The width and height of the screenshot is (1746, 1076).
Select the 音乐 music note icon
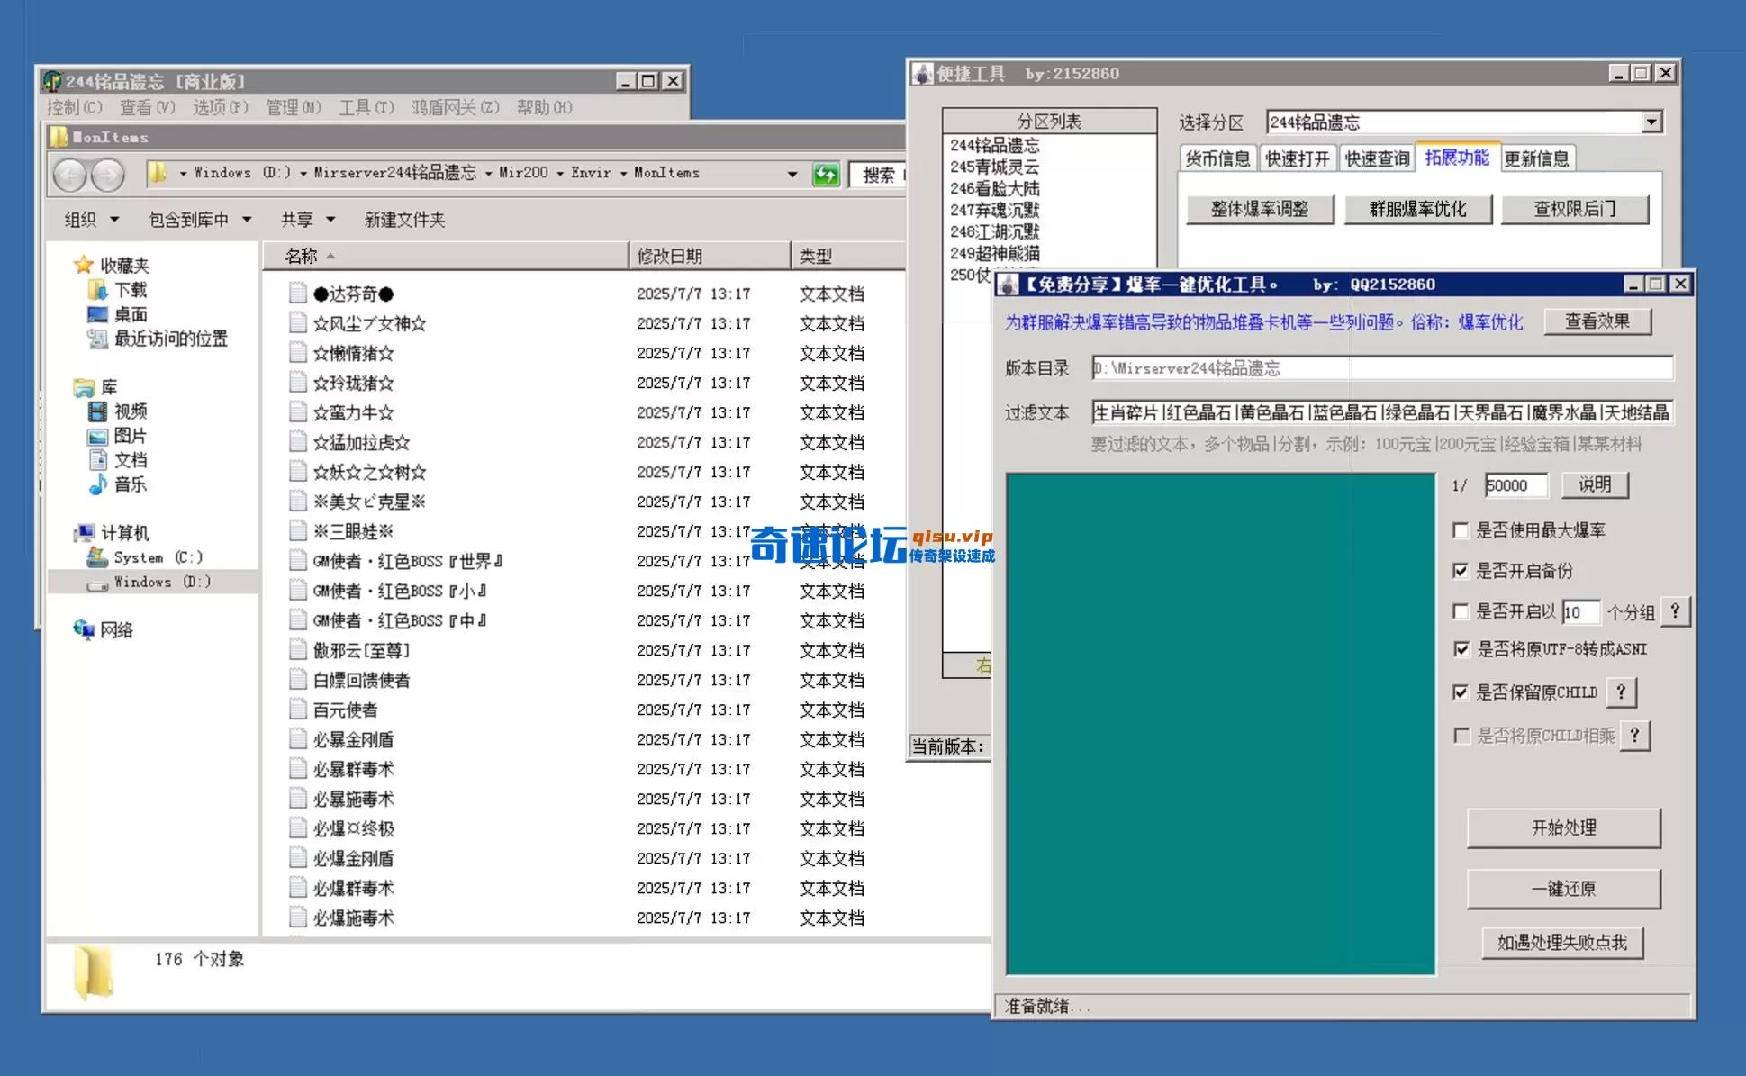click(x=97, y=484)
